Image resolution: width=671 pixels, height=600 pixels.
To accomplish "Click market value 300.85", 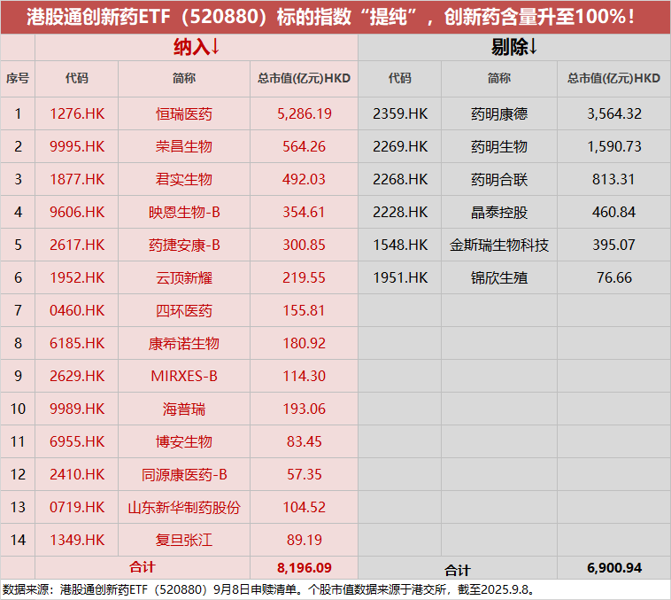I will coord(305,245).
